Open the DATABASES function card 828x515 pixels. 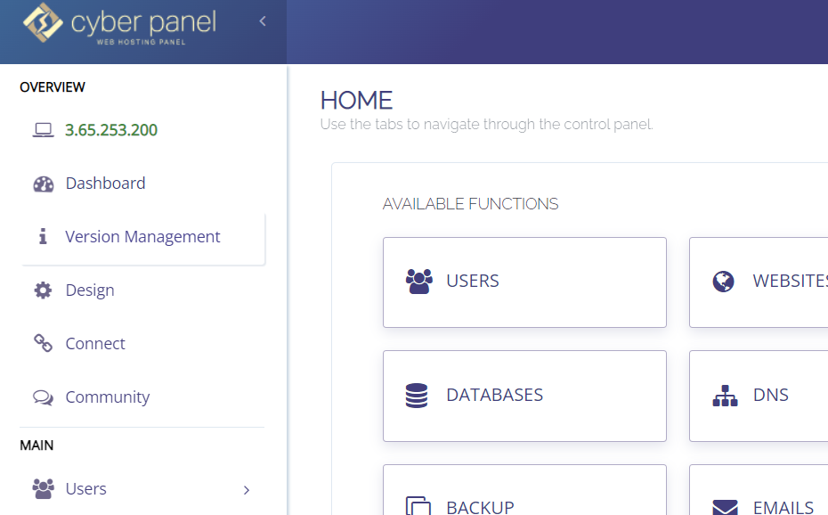tap(524, 396)
